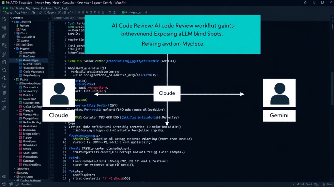Click the side panel header collapse control
This screenshot has width=334, height=187.
(49, 18)
